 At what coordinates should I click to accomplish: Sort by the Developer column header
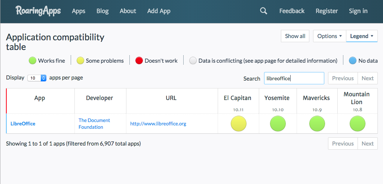pyautogui.click(x=100, y=101)
